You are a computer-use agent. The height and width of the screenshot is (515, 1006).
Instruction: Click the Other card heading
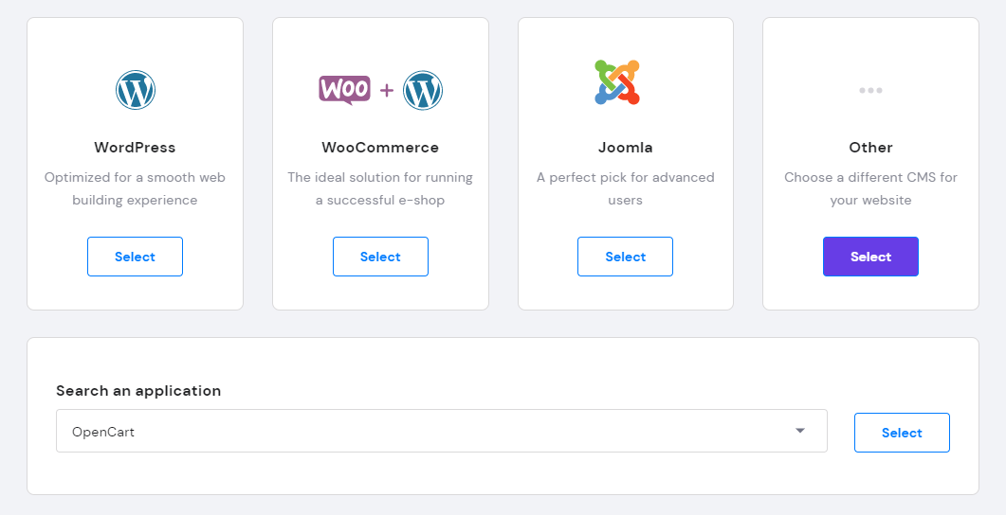[x=870, y=148]
